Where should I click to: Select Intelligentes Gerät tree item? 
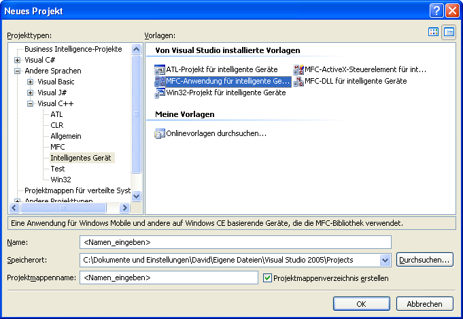tap(81, 158)
